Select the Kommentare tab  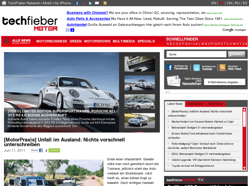pyautogui.click(x=195, y=104)
